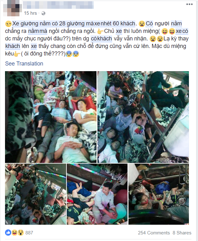View the 8 Shares list
Viewport: 198px width, 241px height.
click(x=182, y=233)
